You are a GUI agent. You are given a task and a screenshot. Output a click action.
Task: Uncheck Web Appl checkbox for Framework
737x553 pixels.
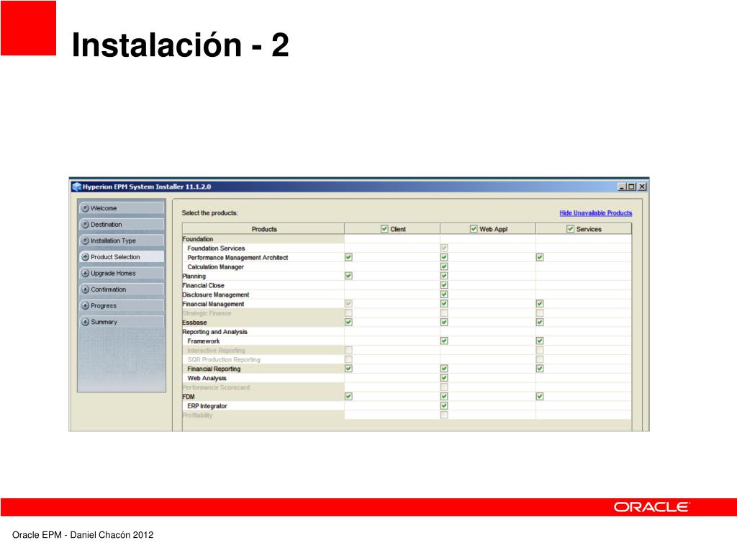(443, 341)
